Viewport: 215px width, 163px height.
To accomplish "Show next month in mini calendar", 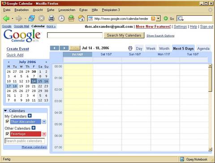I will [x=46, y=62].
